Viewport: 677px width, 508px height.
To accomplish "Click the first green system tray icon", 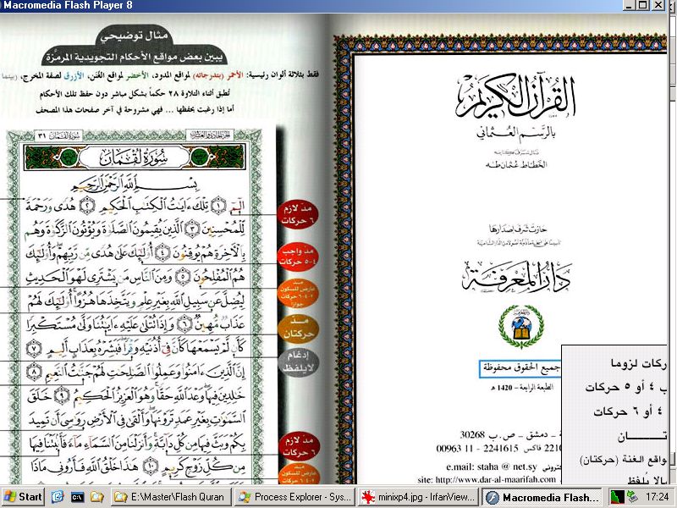I will (x=617, y=497).
